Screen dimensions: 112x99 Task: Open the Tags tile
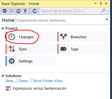click(x=82, y=49)
